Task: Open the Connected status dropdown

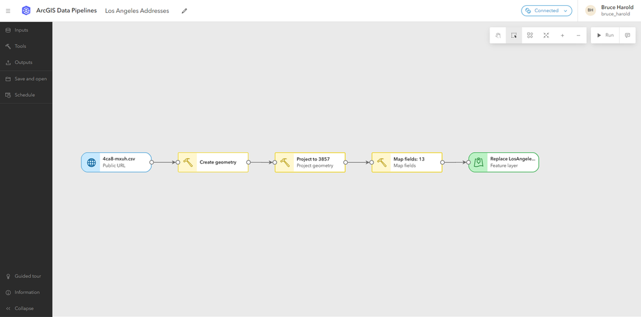Action: 546,11
